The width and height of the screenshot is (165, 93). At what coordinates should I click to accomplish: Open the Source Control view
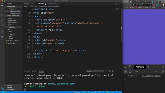2,15
